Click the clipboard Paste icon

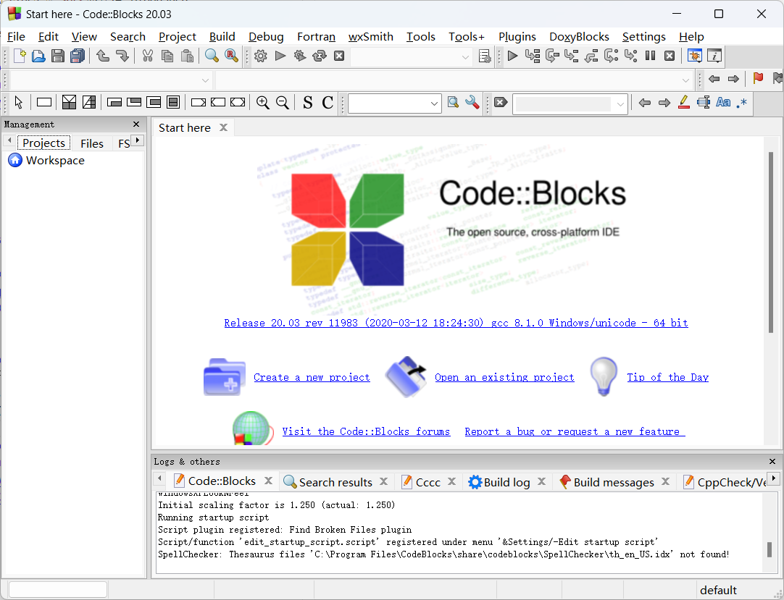point(187,56)
